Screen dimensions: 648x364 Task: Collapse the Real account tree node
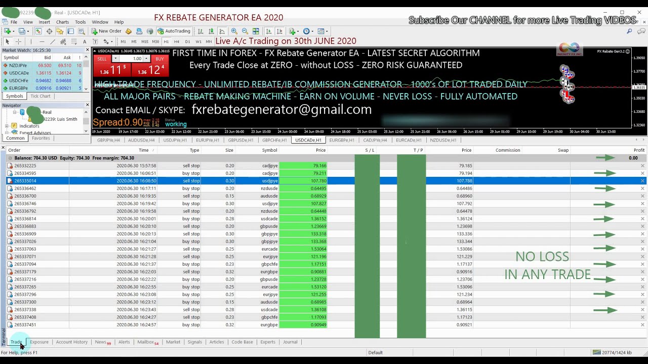click(x=15, y=112)
